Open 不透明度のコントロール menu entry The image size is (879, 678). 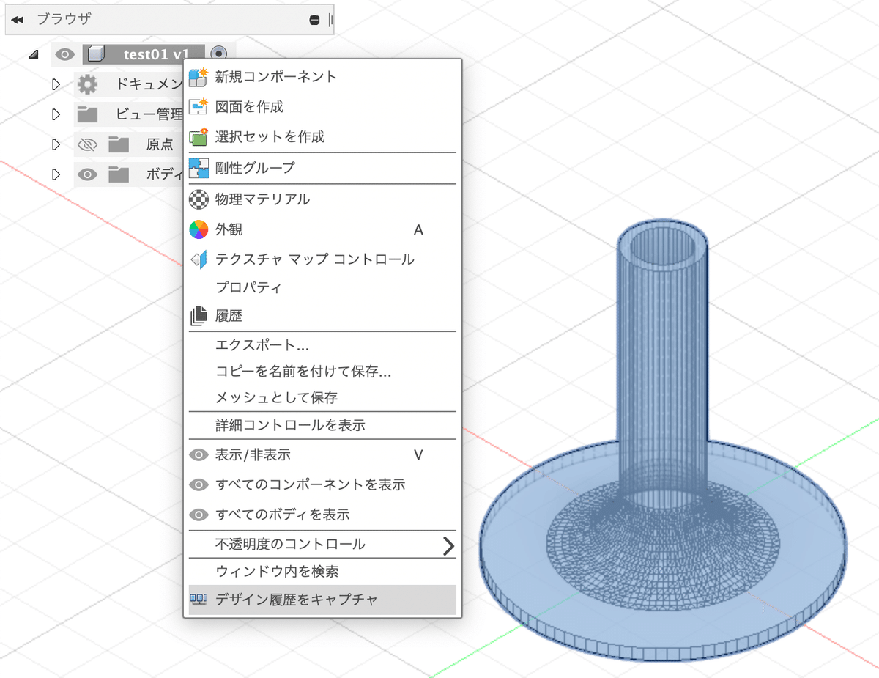click(322, 545)
